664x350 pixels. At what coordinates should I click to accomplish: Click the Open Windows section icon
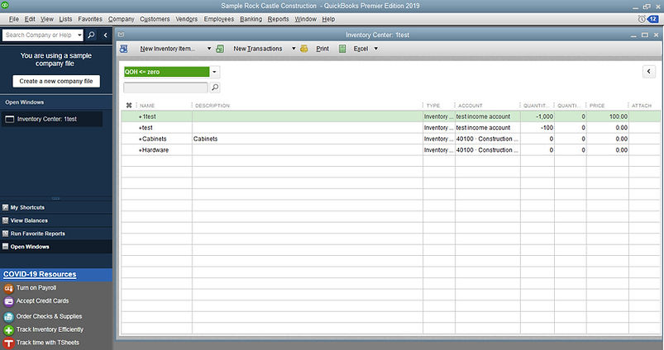pos(5,247)
